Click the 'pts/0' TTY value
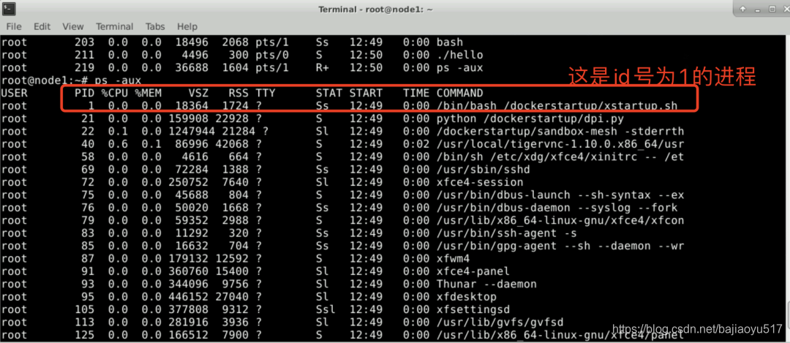The image size is (790, 343). tap(272, 55)
